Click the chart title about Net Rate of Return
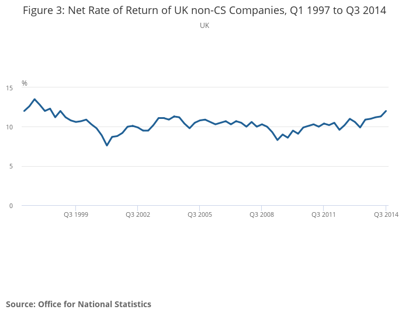The height and width of the screenshot is (320, 409). [204, 11]
